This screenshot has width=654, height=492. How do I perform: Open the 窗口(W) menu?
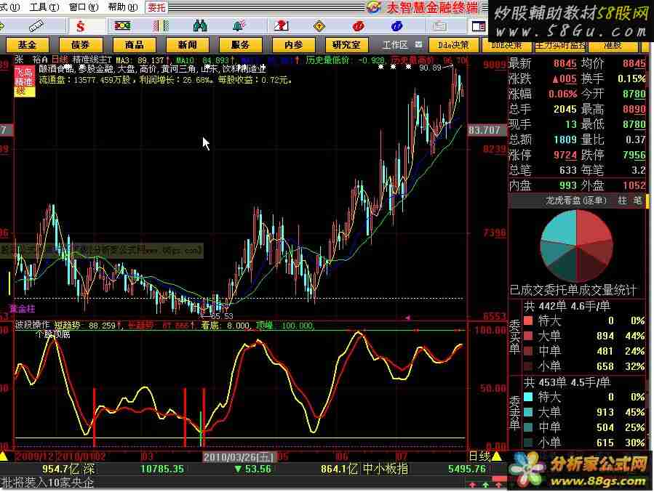click(84, 7)
